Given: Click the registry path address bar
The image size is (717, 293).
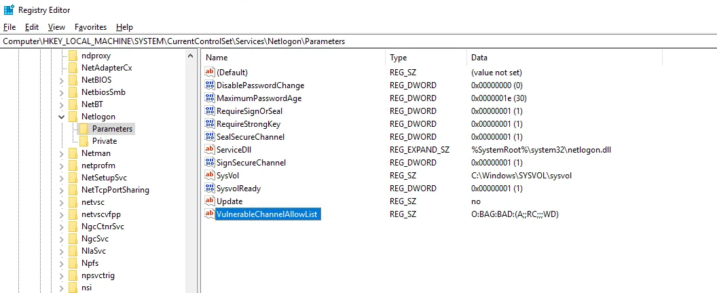Looking at the screenshot, I should click(358, 41).
